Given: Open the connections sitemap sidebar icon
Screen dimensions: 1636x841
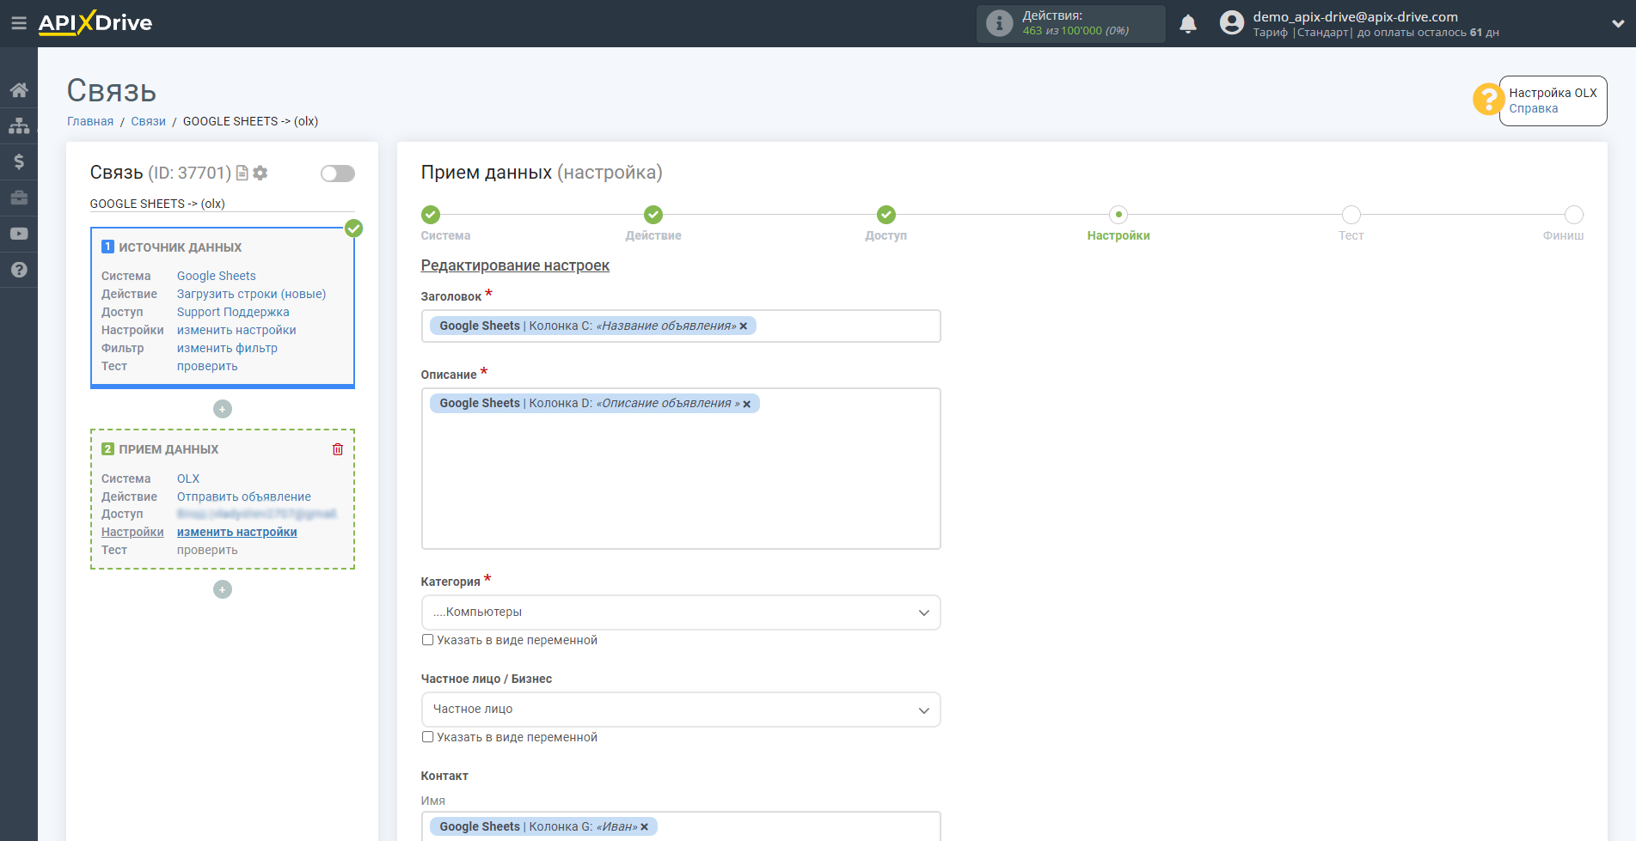Looking at the screenshot, I should [x=19, y=125].
